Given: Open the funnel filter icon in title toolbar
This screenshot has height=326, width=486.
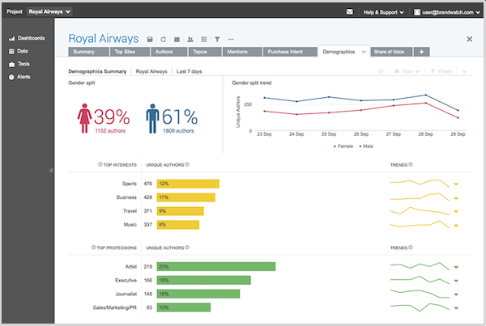Looking at the screenshot, I should click(217, 40).
